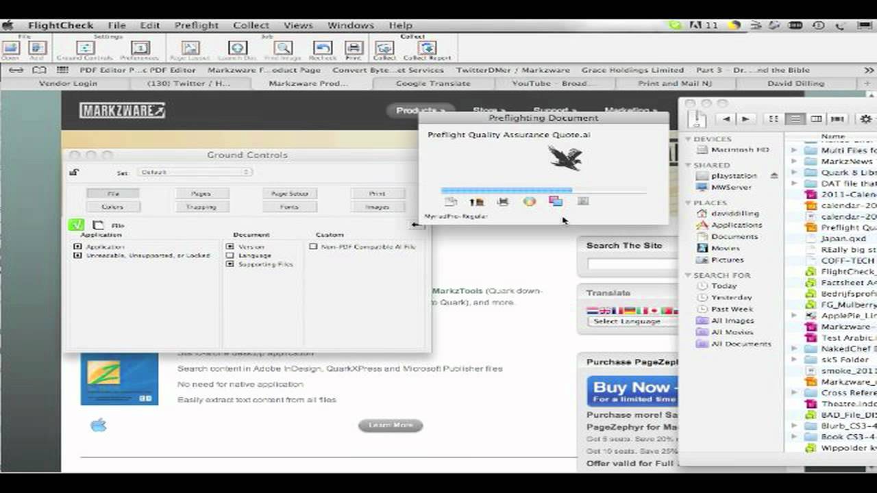Open the Preflight menu
Viewport: 877px width, 493px height.
(x=196, y=25)
